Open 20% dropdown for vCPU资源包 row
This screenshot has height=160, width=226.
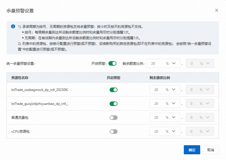pyautogui.click(x=165, y=131)
